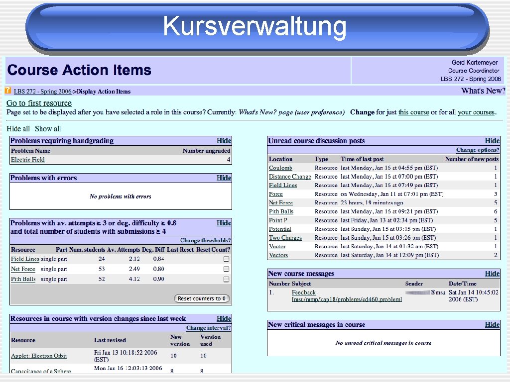This screenshot has width=510, height=382.
Task: Click the yellow help icon beside the breadcrumb
Action: pyautogui.click(x=8, y=91)
